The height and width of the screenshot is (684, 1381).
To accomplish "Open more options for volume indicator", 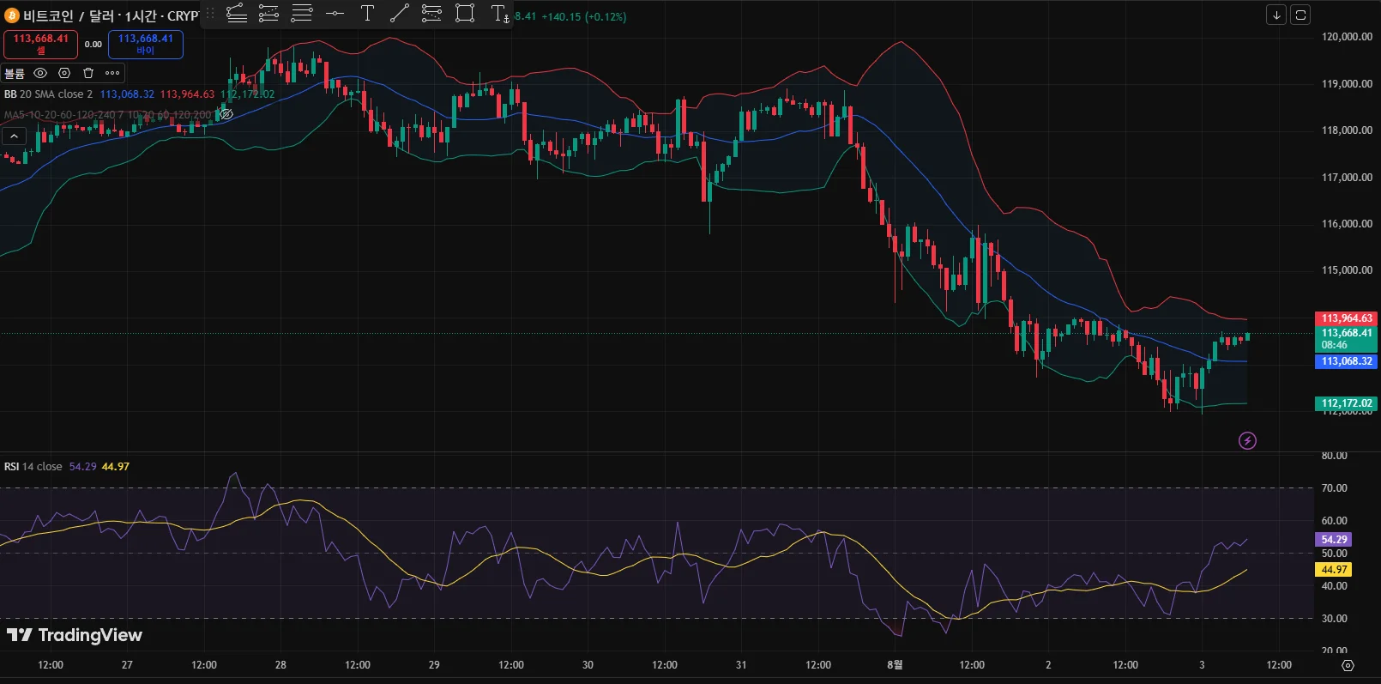I will (x=112, y=73).
